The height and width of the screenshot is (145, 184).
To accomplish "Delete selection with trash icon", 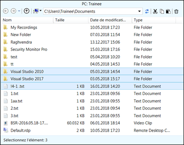I will pyautogui.click(x=176, y=11).
